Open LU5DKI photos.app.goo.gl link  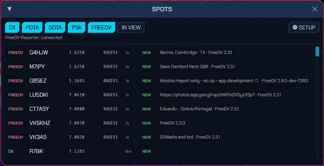coord(207,95)
